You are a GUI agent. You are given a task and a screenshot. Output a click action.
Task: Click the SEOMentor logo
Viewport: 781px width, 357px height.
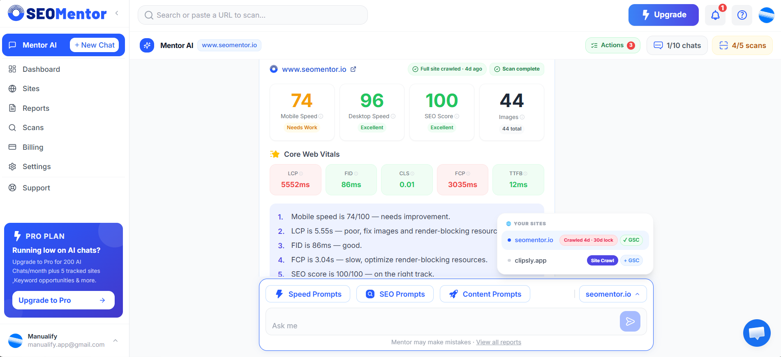pos(57,14)
